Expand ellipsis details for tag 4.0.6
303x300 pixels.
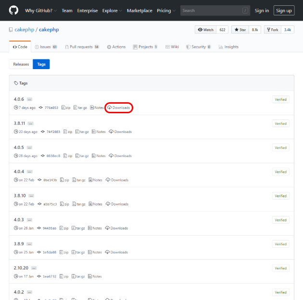tap(29, 99)
